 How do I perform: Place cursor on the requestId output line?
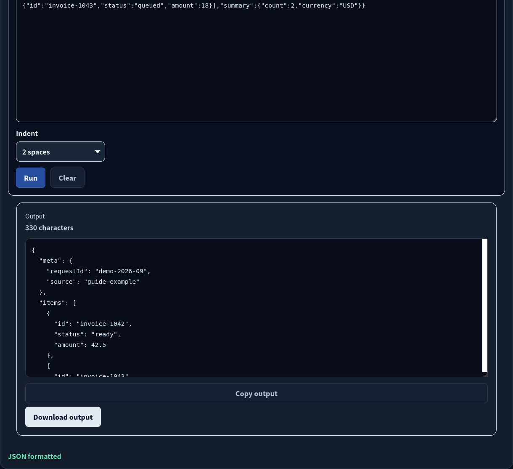pos(99,271)
